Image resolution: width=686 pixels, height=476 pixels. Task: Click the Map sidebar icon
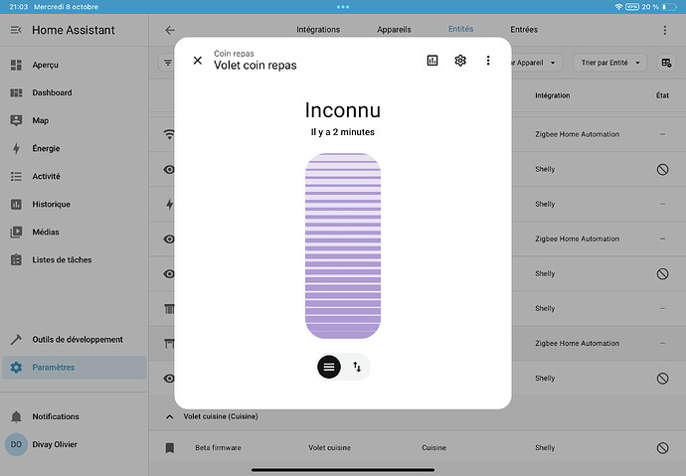[x=16, y=120]
